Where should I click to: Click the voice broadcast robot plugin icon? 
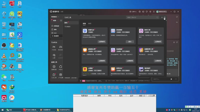(113, 31)
